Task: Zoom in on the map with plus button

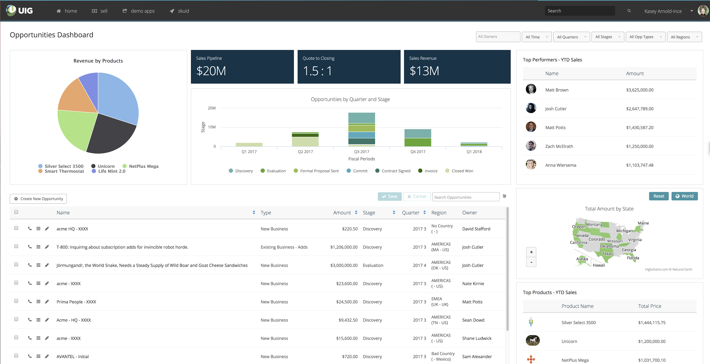Action: [x=531, y=252]
